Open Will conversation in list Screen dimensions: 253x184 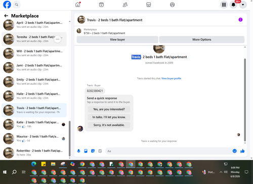[34, 53]
